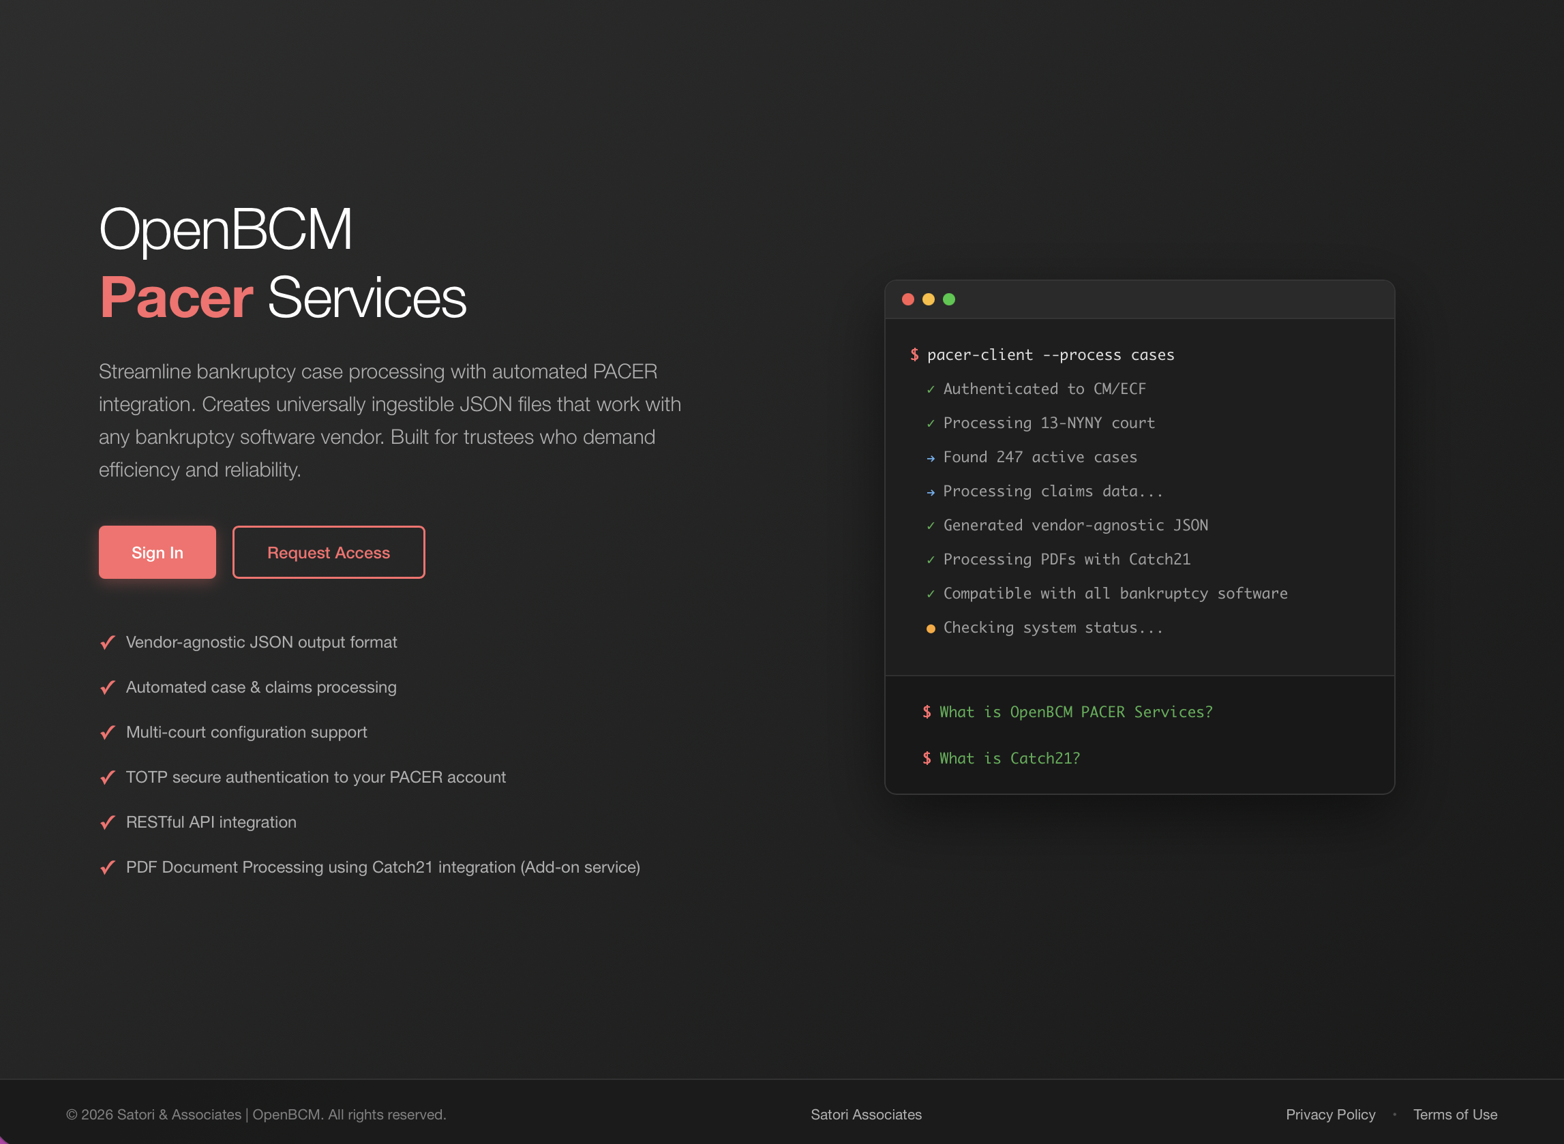The height and width of the screenshot is (1144, 1564).
Task: Click the salmon-colored Pacer heading word
Action: click(177, 298)
